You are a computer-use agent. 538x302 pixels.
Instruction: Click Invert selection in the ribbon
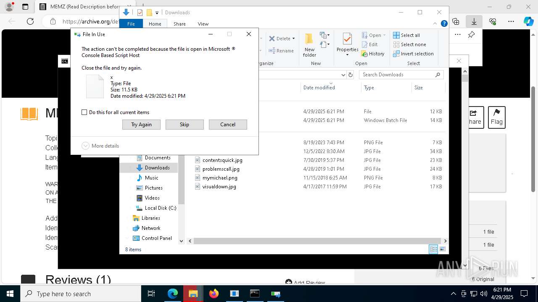[414, 54]
